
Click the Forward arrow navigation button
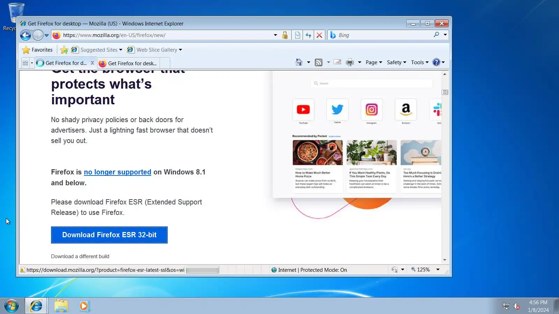point(38,35)
